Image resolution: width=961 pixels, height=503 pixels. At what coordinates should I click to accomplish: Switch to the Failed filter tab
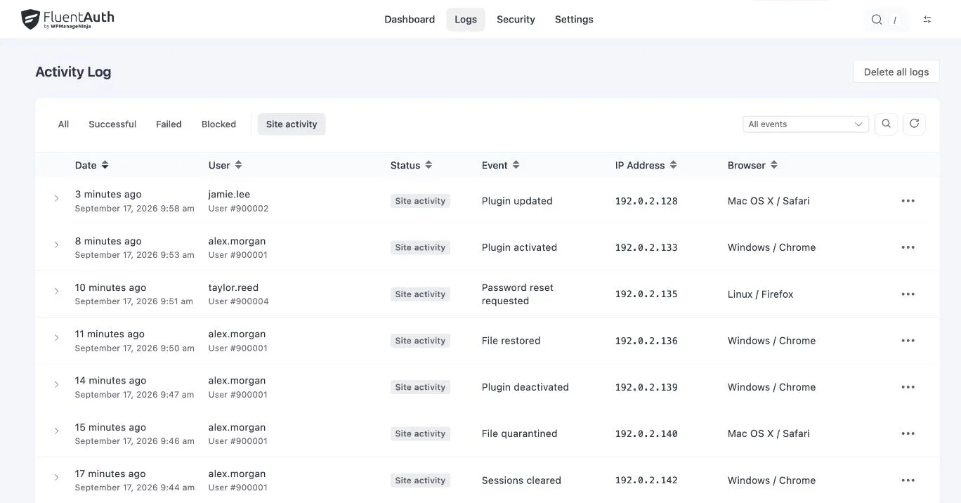click(x=169, y=124)
